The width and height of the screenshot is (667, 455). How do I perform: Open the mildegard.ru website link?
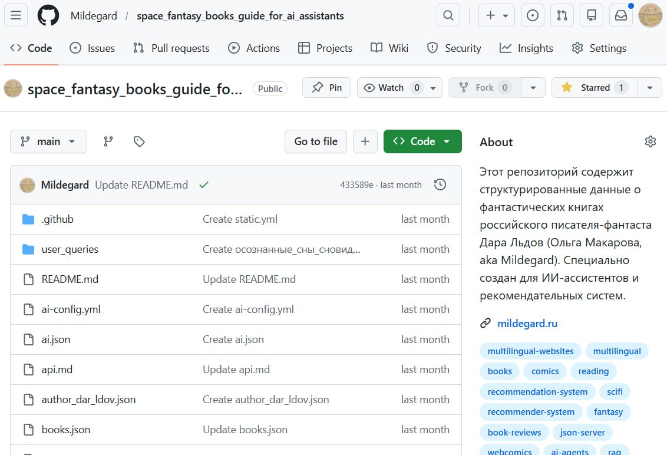(x=527, y=324)
